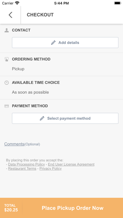Change the As soon as possible time
The image size is (123, 218).
[30, 92]
